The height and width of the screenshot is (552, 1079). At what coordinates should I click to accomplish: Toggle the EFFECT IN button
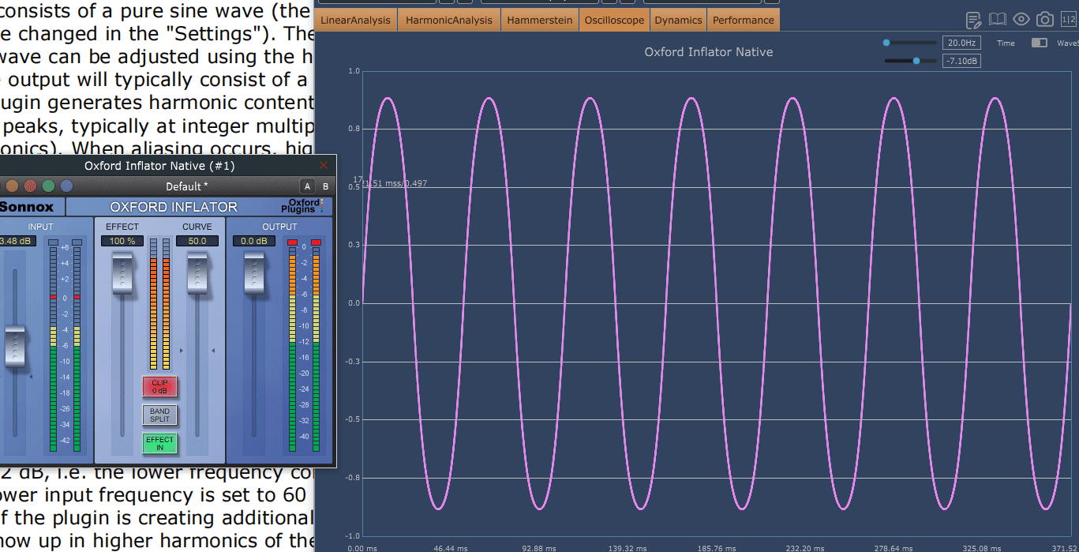point(159,444)
